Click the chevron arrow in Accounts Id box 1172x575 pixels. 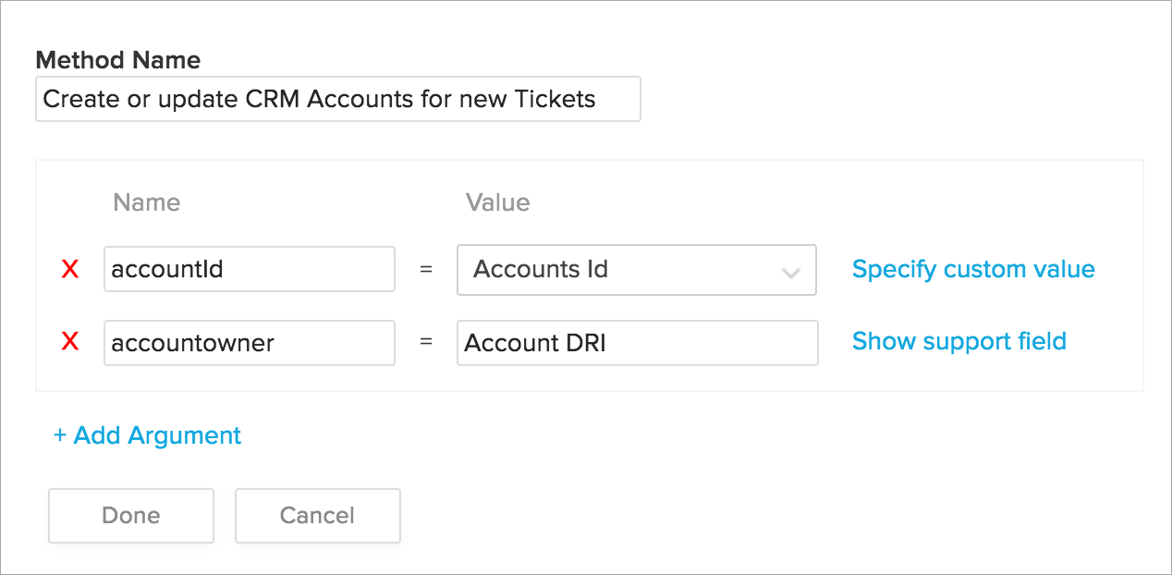[790, 272]
